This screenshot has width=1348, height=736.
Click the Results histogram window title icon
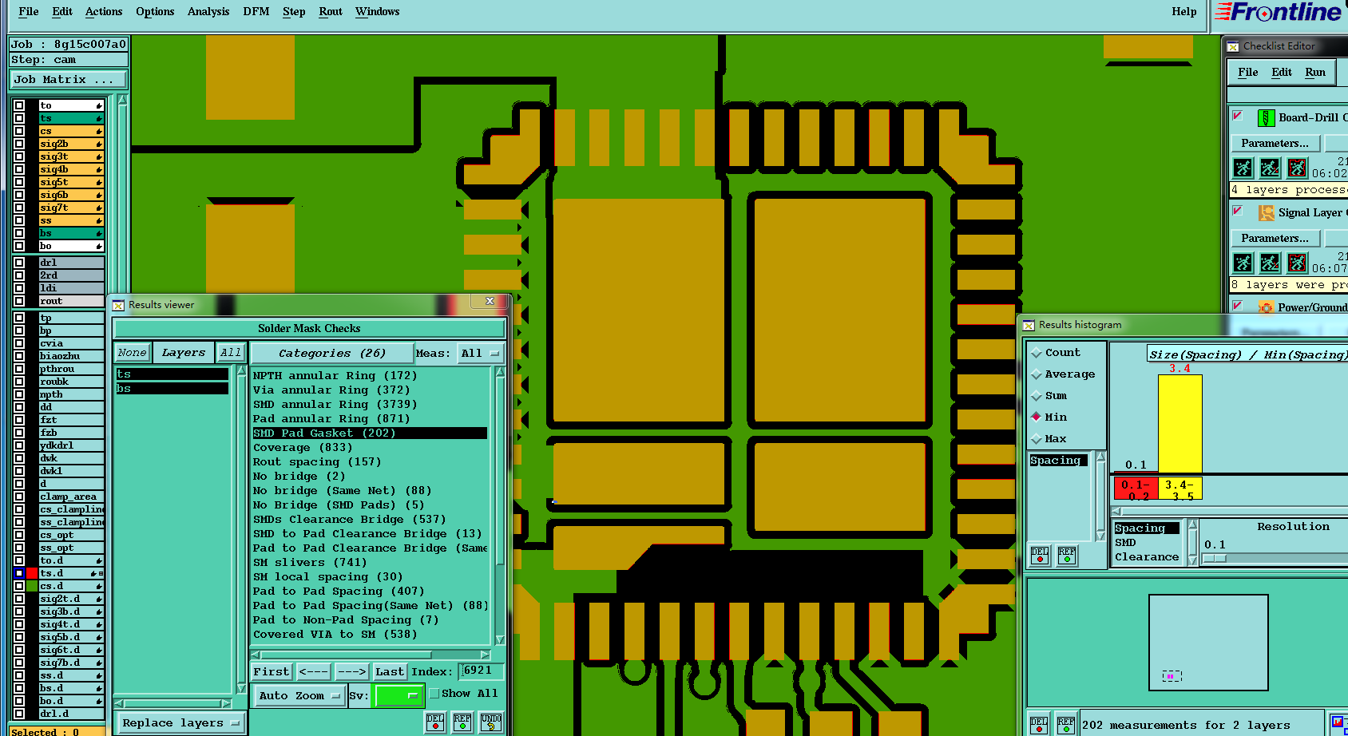coord(1029,325)
